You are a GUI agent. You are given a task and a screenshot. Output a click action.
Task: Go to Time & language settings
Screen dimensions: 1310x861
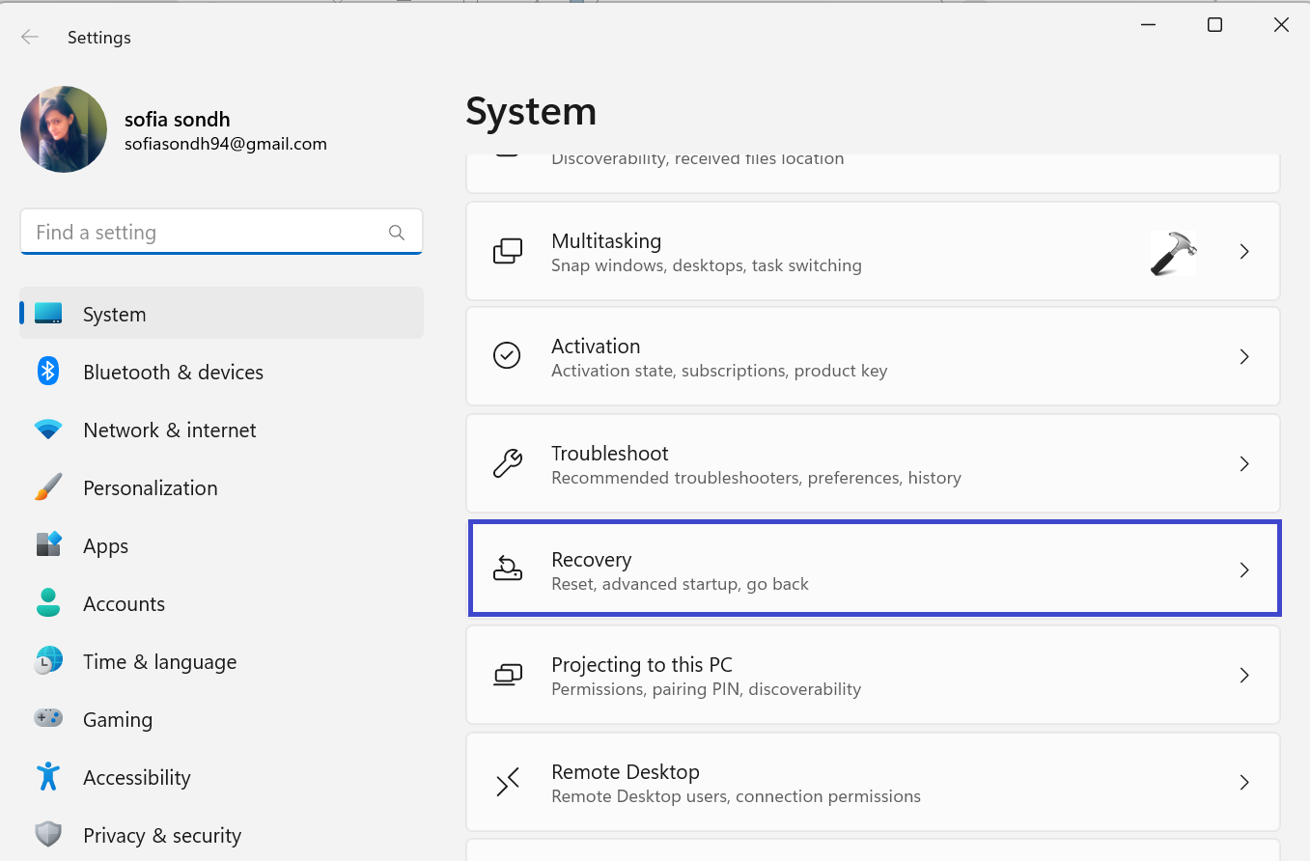tap(159, 661)
